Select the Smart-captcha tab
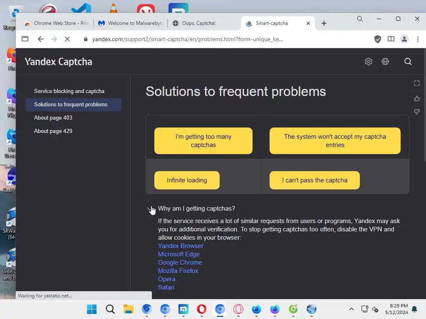The width and height of the screenshot is (426, 319). [x=272, y=23]
